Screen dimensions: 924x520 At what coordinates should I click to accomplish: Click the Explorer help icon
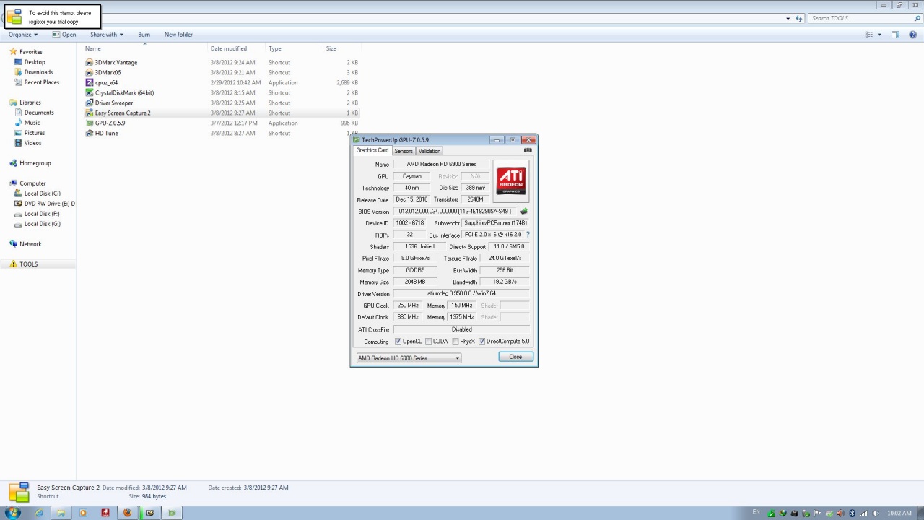tap(911, 35)
